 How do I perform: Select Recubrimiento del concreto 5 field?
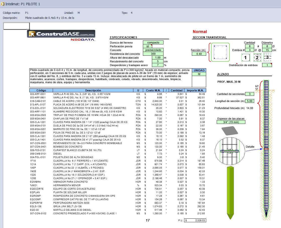[x=158, y=61]
